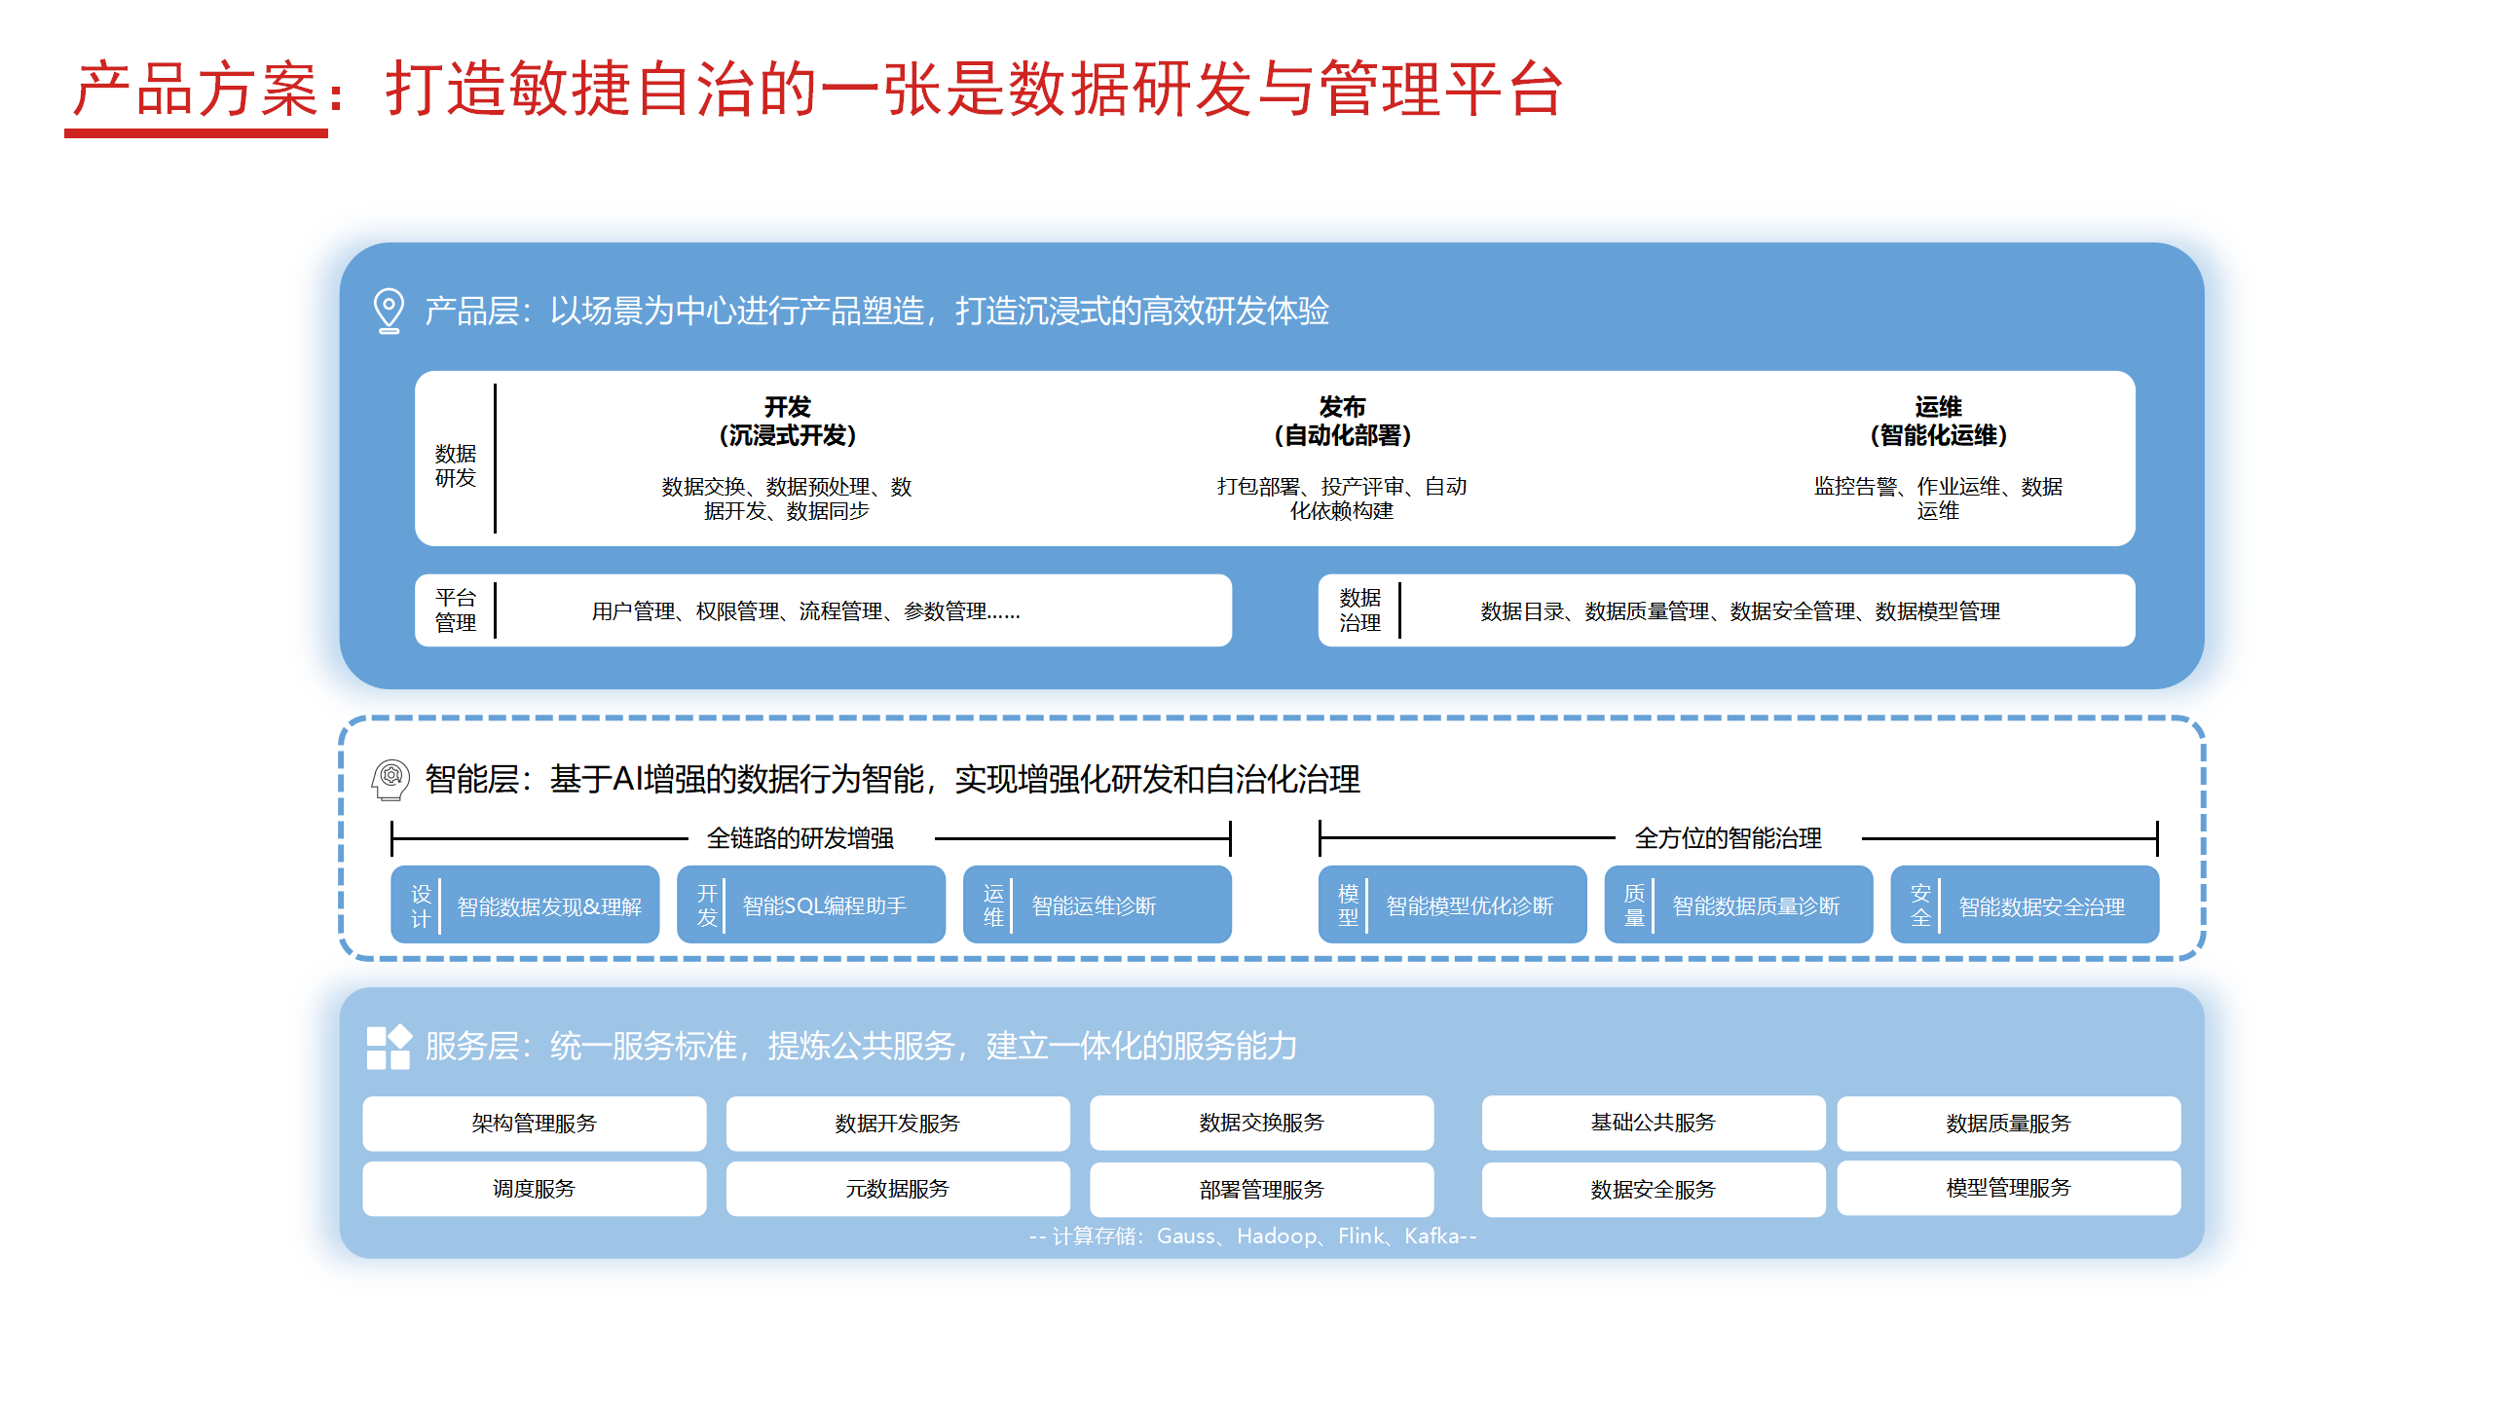Viewport: 2493px width, 1402px height.
Task: Click the 数据开发服务 box
Action: [x=898, y=1124]
